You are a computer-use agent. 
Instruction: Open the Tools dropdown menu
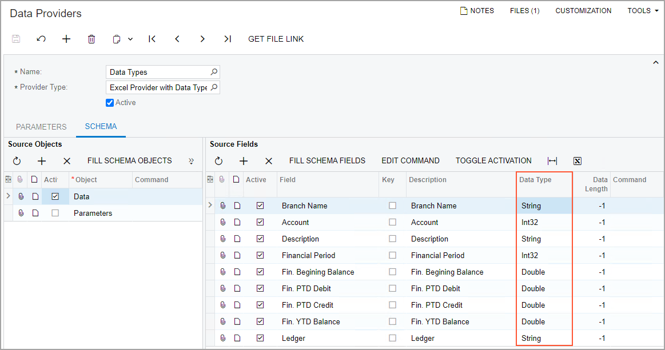(643, 11)
